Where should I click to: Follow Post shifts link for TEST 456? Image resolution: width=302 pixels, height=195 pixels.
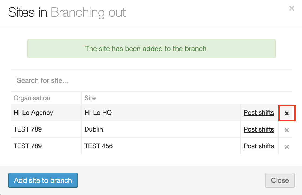click(259, 146)
